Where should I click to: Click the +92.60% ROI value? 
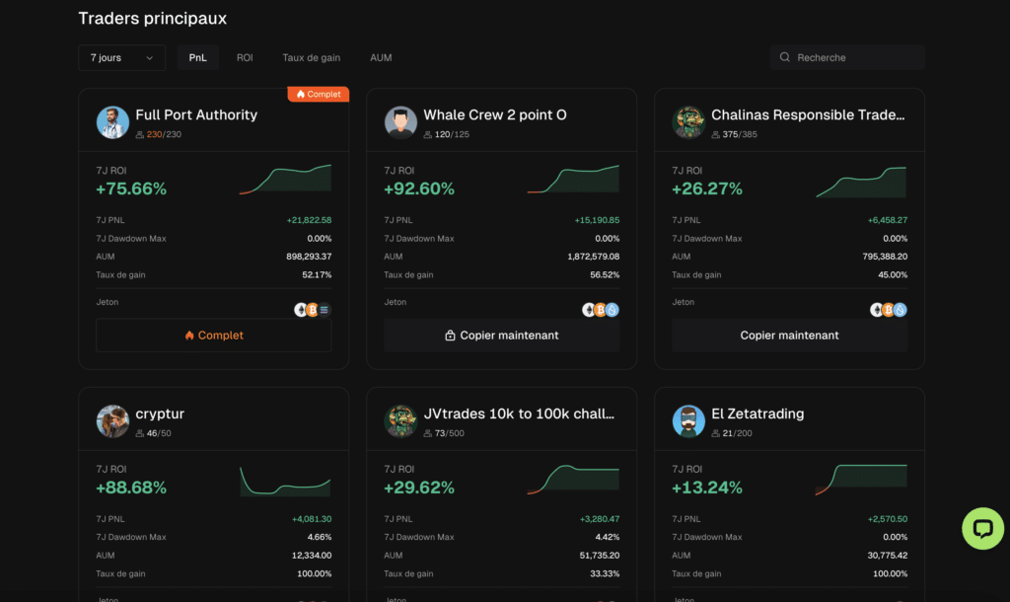[x=419, y=188]
